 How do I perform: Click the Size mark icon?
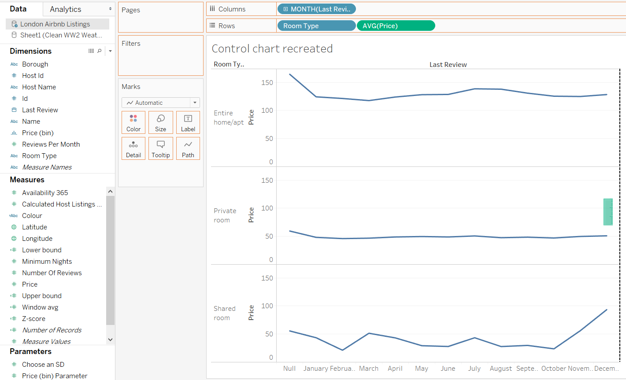click(x=160, y=122)
